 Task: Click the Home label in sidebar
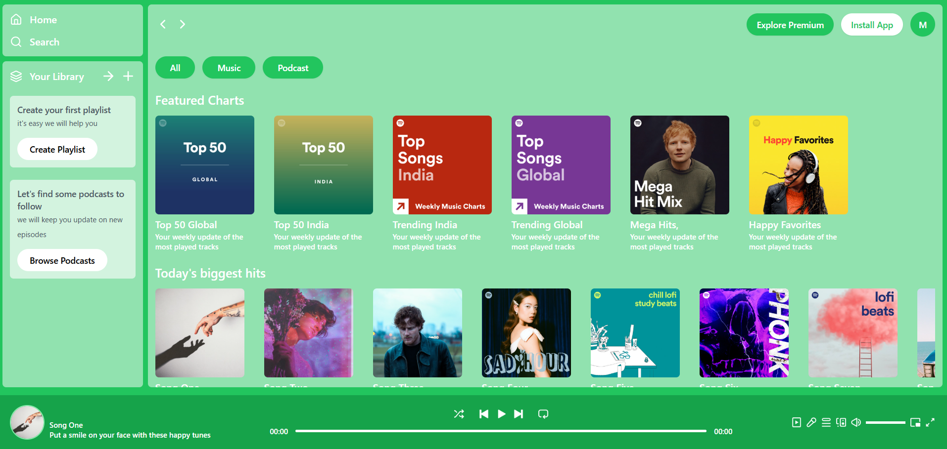44,20
